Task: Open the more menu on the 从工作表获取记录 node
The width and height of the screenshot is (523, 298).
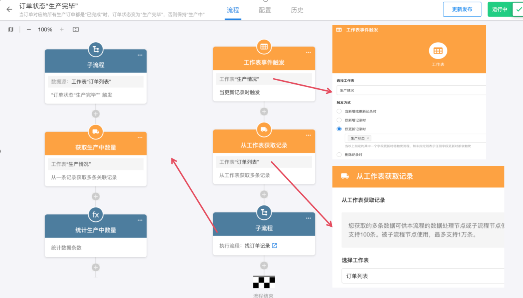Action: pos(308,135)
